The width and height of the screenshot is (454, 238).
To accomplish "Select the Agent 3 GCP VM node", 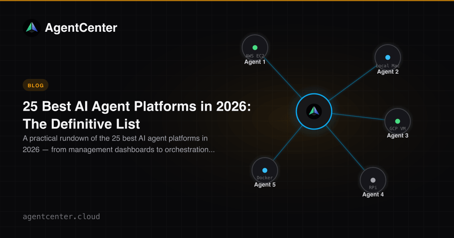I will pyautogui.click(x=398, y=121).
